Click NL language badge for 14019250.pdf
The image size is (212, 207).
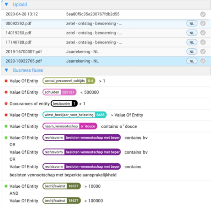click(x=192, y=33)
